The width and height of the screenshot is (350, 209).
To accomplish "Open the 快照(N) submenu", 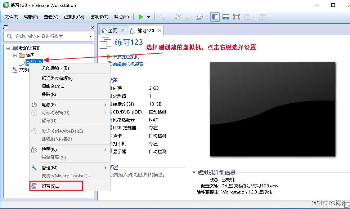I will pos(70,150).
